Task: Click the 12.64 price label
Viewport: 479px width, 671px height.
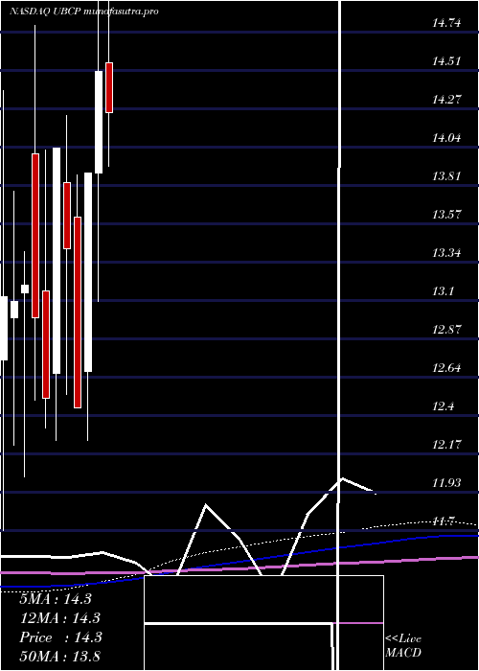Action: pos(446,368)
